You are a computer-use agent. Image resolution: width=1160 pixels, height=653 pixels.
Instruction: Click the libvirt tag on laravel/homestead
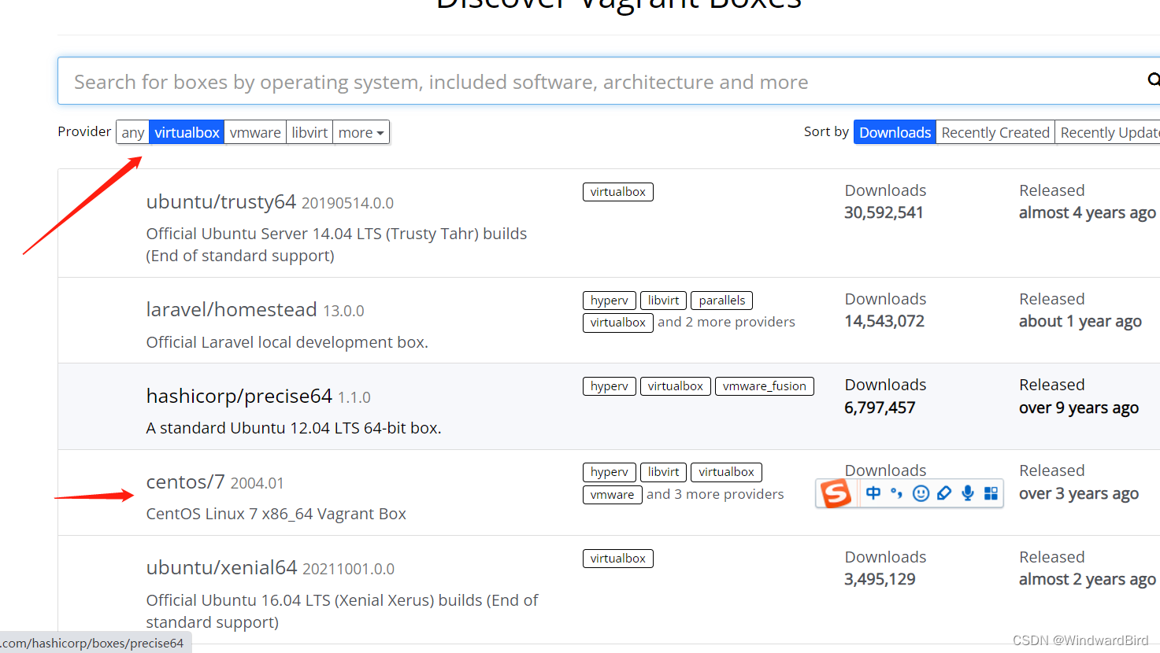pos(663,301)
